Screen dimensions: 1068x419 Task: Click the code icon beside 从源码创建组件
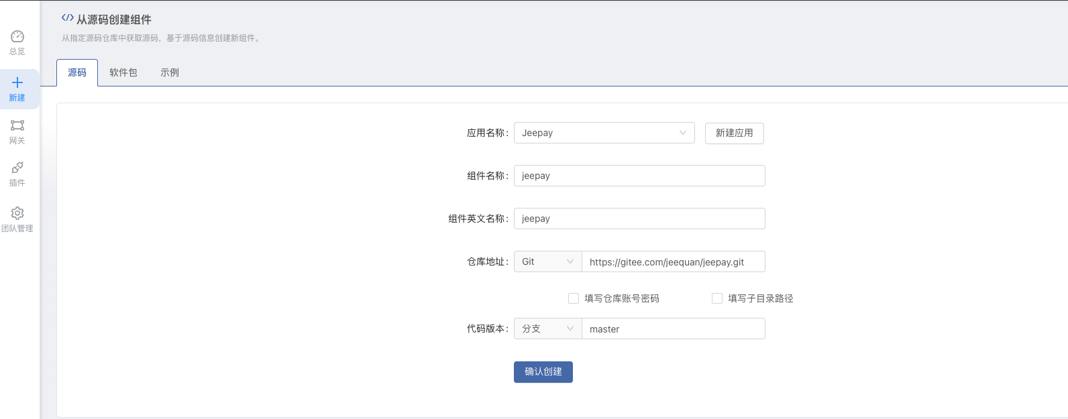67,18
